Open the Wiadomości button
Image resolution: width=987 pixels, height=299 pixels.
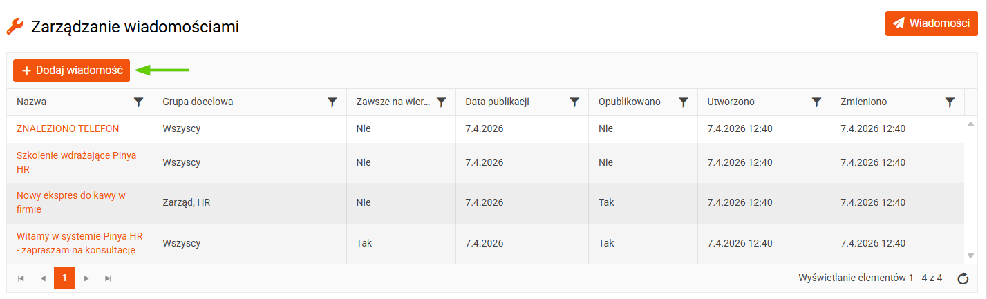(x=931, y=23)
